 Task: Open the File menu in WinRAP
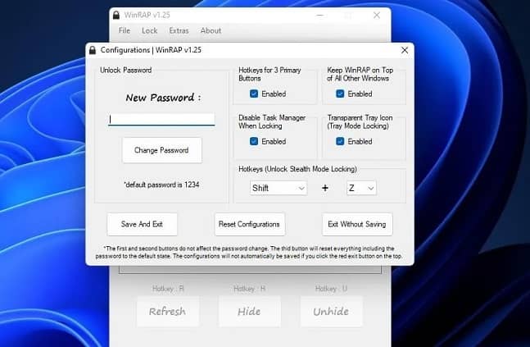[x=125, y=30]
